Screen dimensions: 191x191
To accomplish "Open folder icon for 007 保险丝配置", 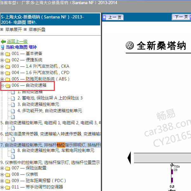I will click(x=8, y=168).
